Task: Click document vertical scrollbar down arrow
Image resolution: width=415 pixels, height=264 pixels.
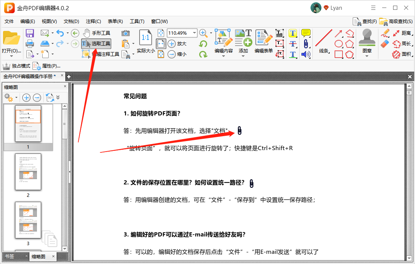Action: coord(409,258)
